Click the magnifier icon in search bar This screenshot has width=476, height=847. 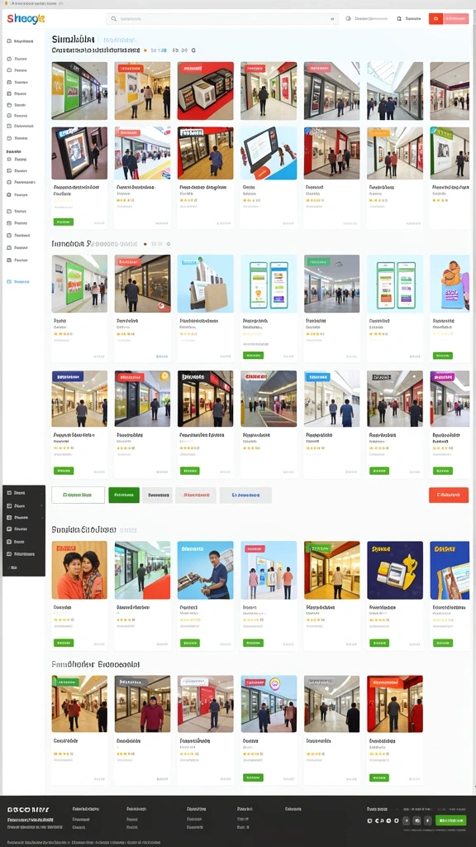(113, 19)
